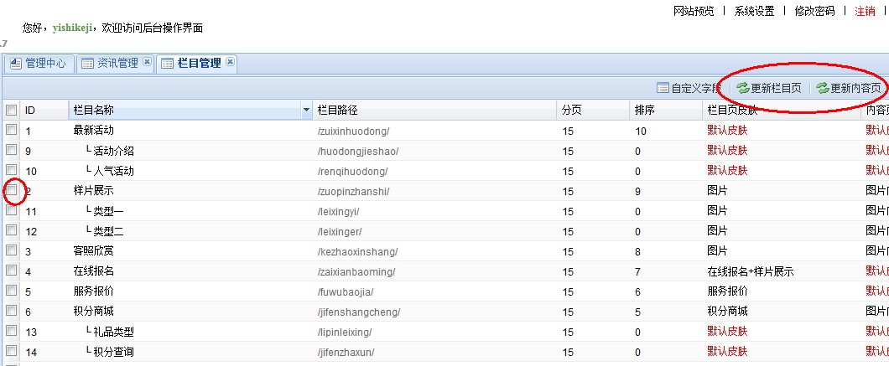Select the 在线报名 row name cell
This screenshot has height=366, width=889.
(94, 271)
